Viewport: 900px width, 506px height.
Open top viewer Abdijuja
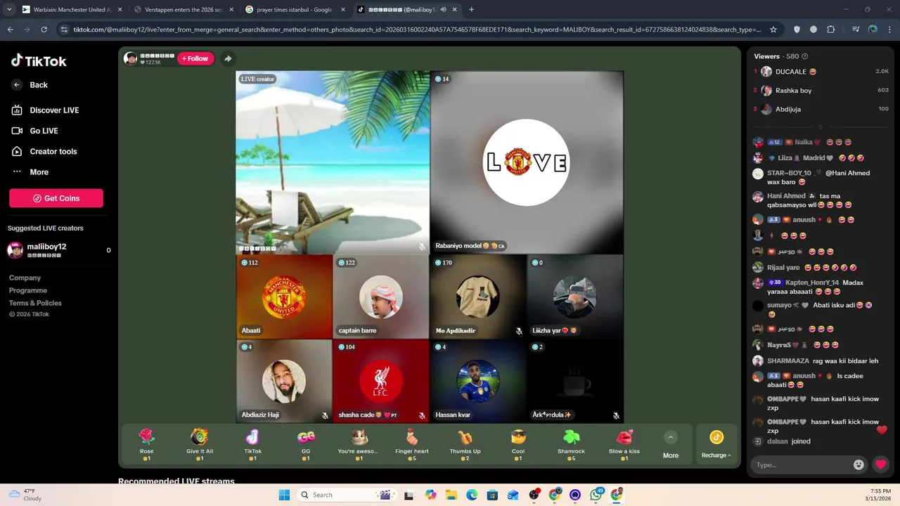click(x=821, y=109)
